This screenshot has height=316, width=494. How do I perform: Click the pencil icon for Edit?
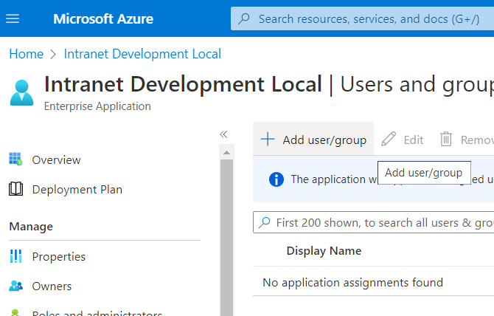tap(388, 139)
